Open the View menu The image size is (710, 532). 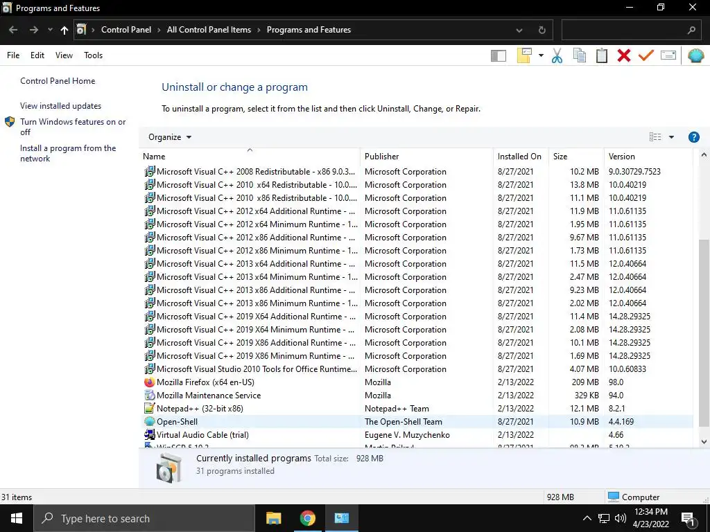64,55
